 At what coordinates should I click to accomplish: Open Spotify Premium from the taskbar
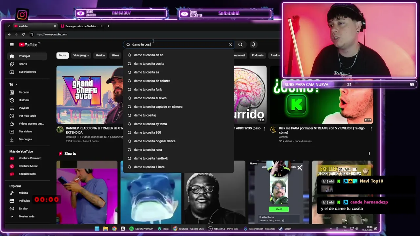point(141,229)
